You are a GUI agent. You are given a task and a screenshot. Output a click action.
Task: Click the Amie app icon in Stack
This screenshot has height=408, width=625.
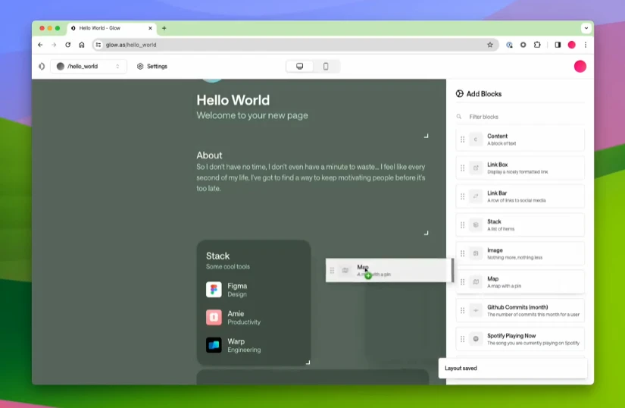(214, 318)
